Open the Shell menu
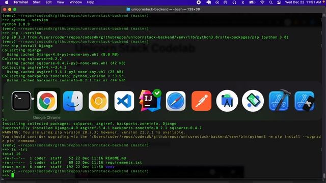 37,2
